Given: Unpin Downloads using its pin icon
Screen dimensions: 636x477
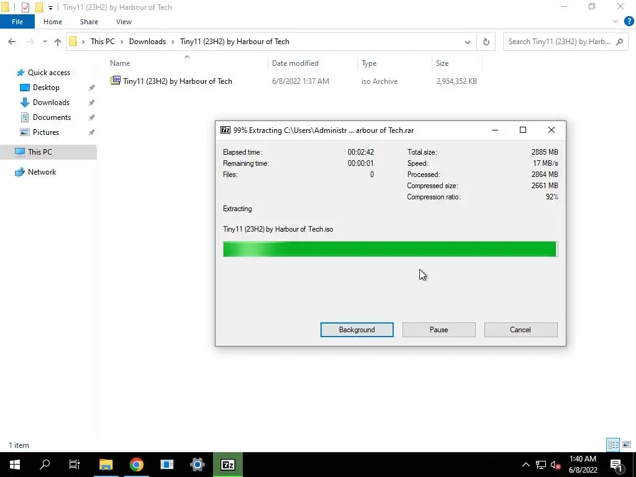Looking at the screenshot, I should click(x=92, y=102).
